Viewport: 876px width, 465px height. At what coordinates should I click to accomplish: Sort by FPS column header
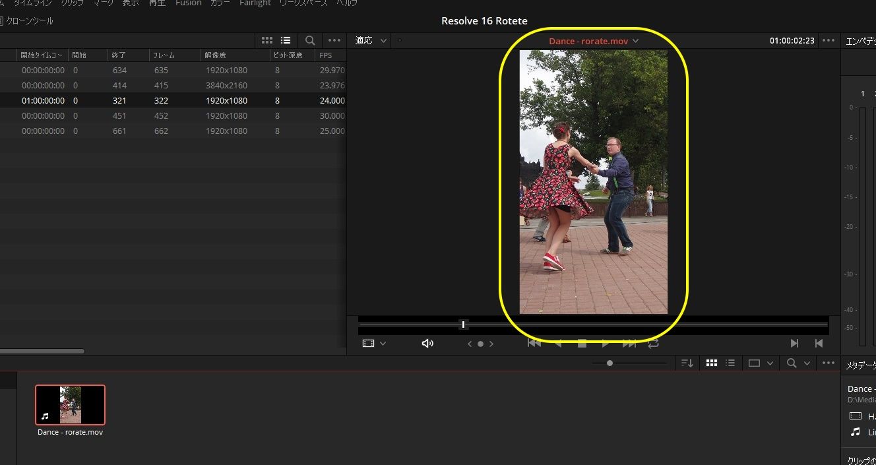pos(330,55)
